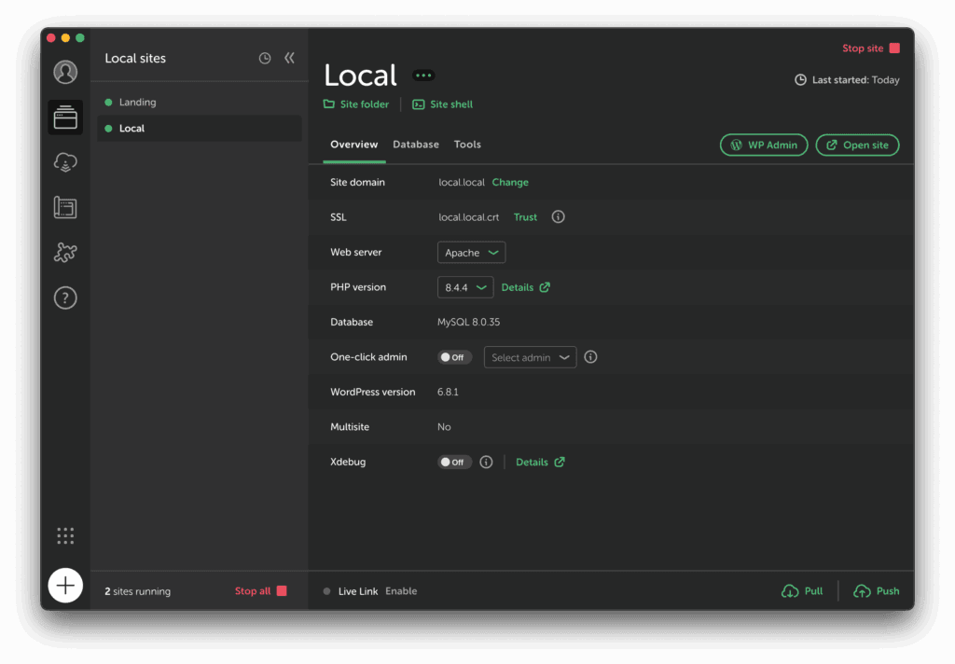955x664 pixels.
Task: Click the Site shell terminal icon
Action: coord(419,104)
